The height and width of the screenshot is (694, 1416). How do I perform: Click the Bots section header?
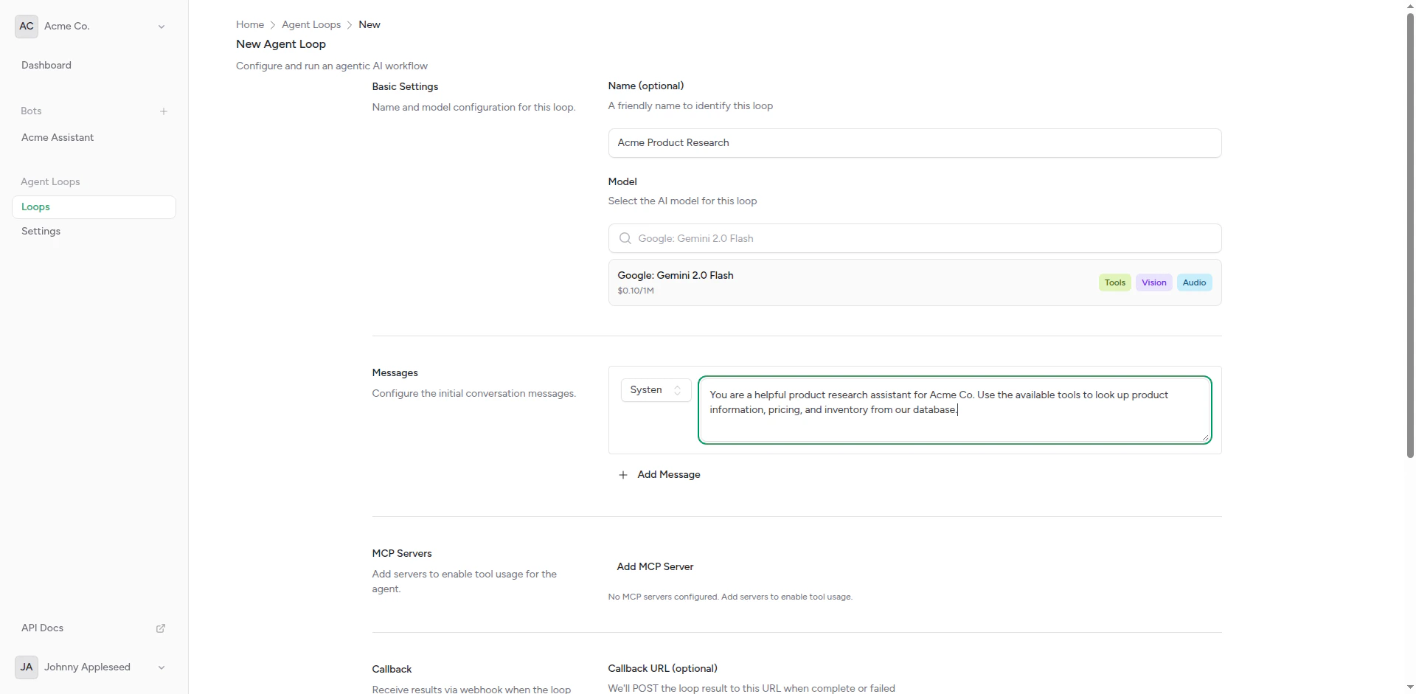(x=31, y=111)
